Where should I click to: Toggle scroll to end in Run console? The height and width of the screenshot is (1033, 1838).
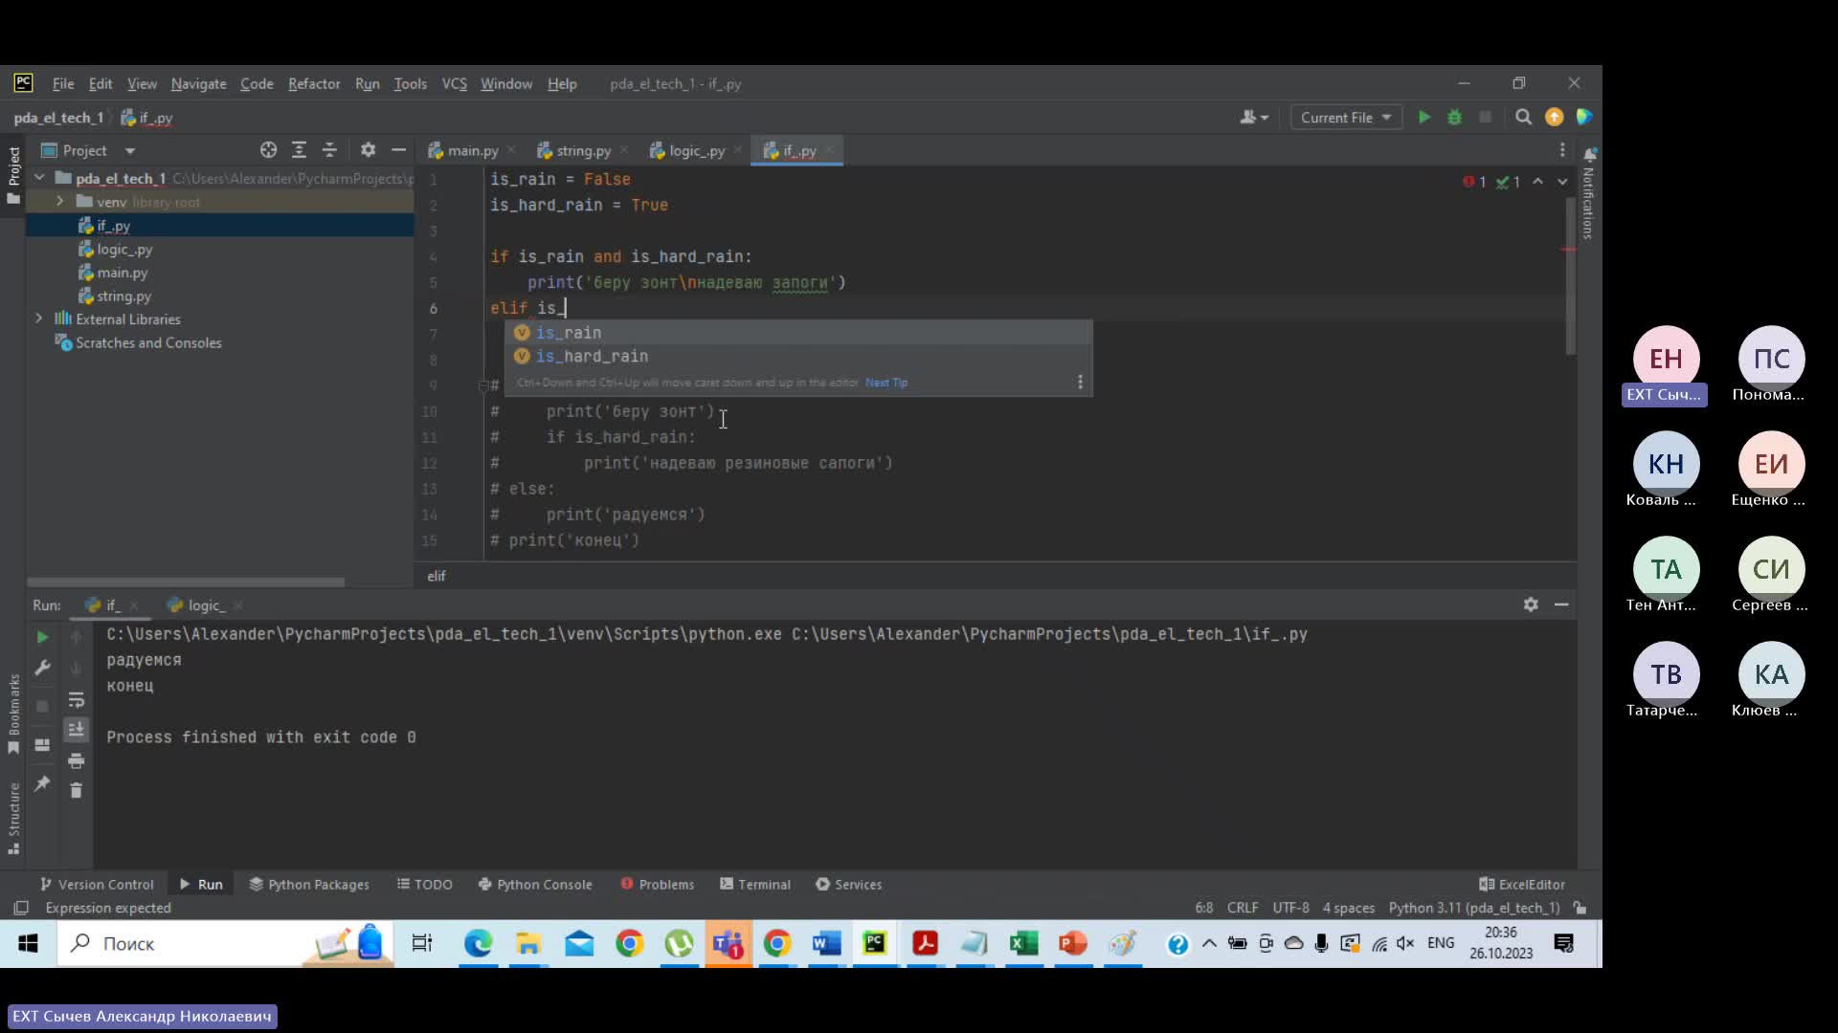point(77,730)
